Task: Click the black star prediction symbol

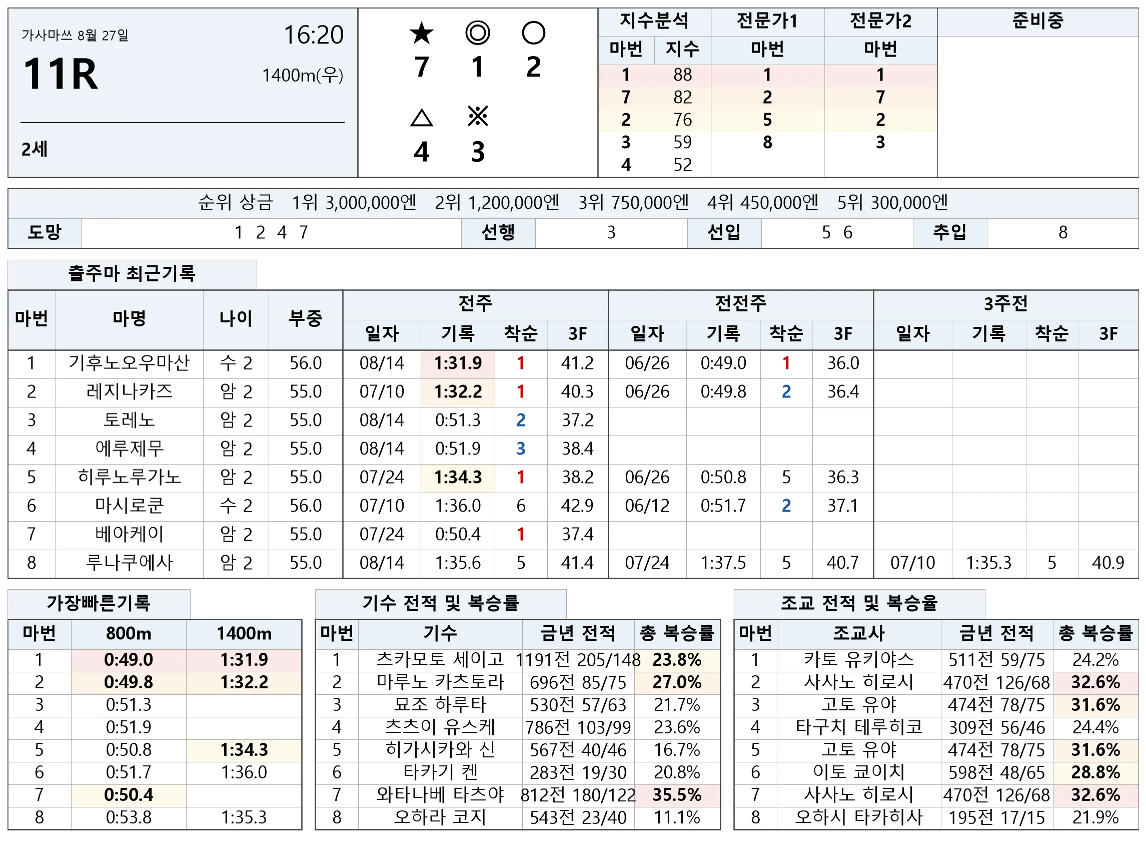Action: [x=421, y=34]
